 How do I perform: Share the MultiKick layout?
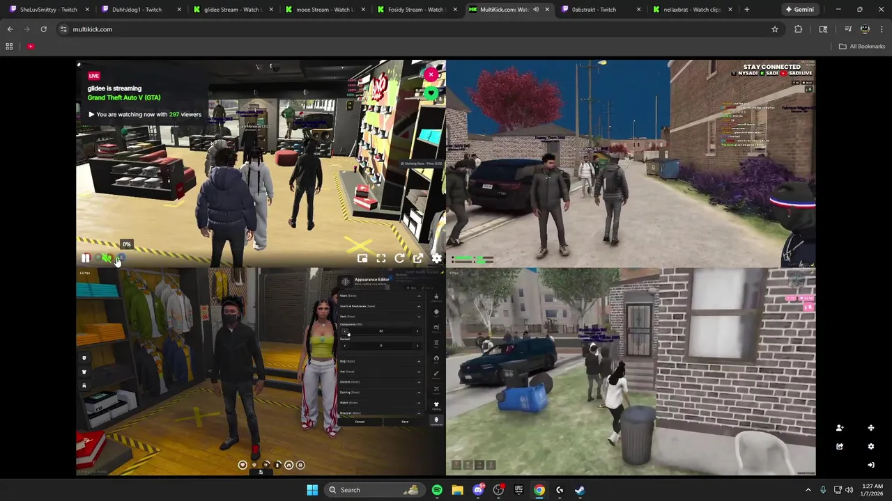840,446
